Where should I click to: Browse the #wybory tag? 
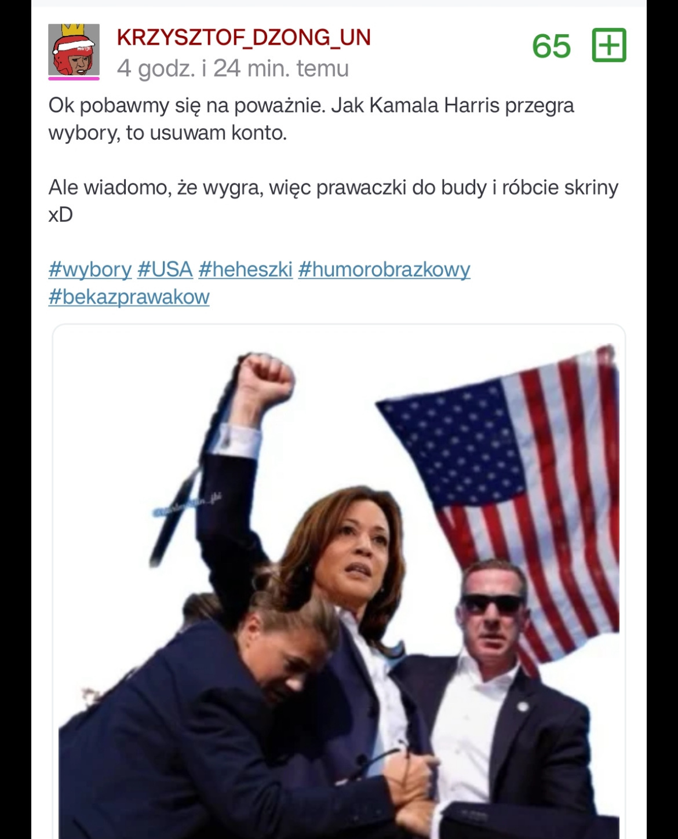point(90,269)
